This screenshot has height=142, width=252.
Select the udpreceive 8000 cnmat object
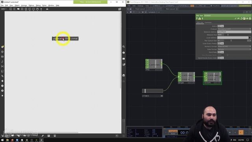point(65,39)
